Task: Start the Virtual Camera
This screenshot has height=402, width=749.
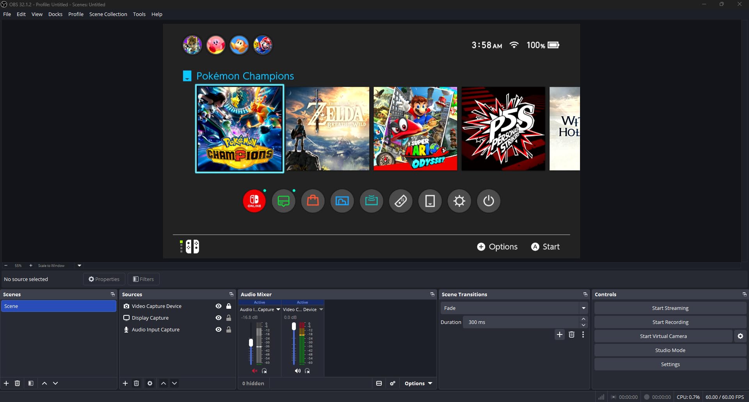Action: click(x=663, y=336)
